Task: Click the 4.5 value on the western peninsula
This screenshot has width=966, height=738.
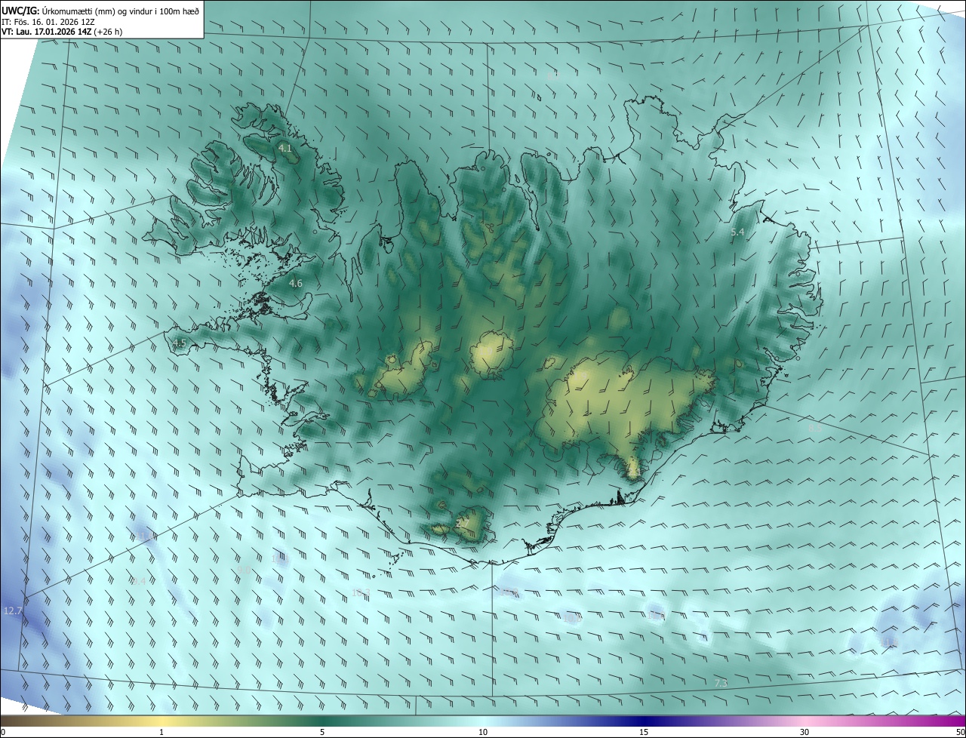Action: point(180,343)
